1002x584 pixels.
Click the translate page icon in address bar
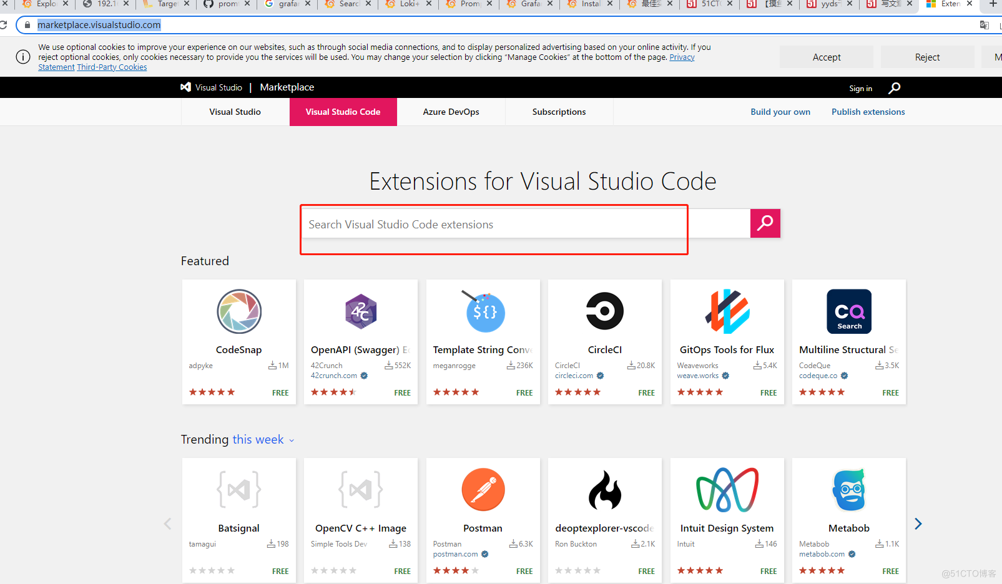click(984, 25)
